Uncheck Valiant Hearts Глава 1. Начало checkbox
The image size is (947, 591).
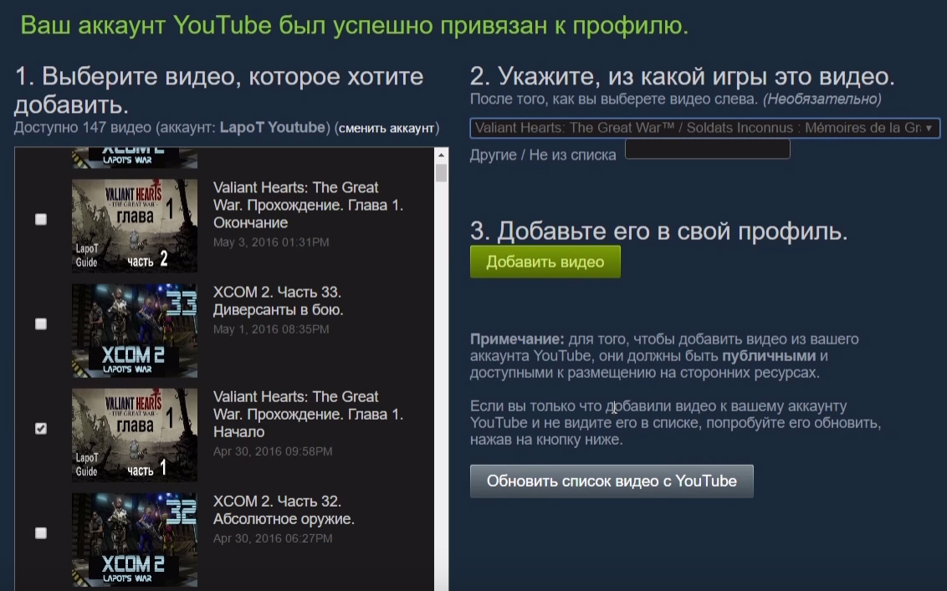(x=40, y=429)
